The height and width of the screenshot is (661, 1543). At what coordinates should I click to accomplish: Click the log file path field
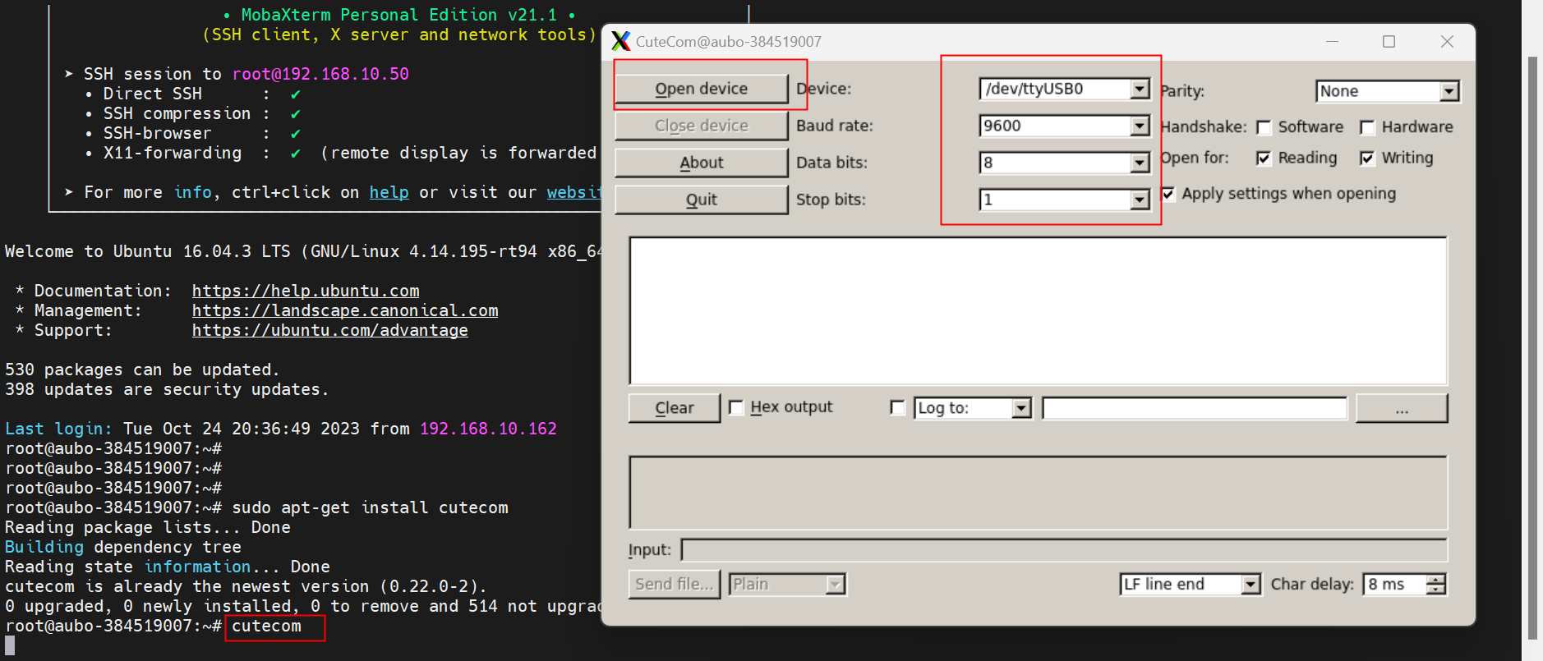(1195, 408)
